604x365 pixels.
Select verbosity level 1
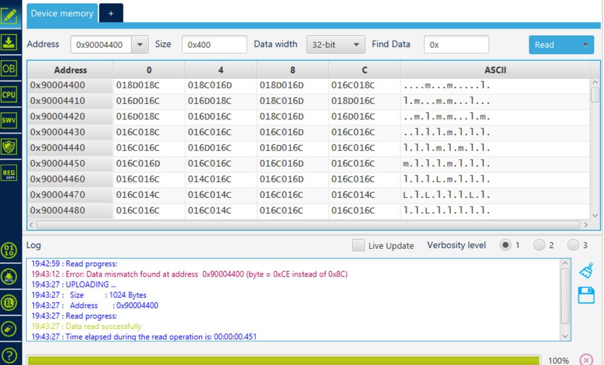pos(505,245)
